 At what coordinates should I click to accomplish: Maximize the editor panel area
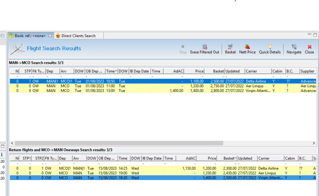[315, 35]
